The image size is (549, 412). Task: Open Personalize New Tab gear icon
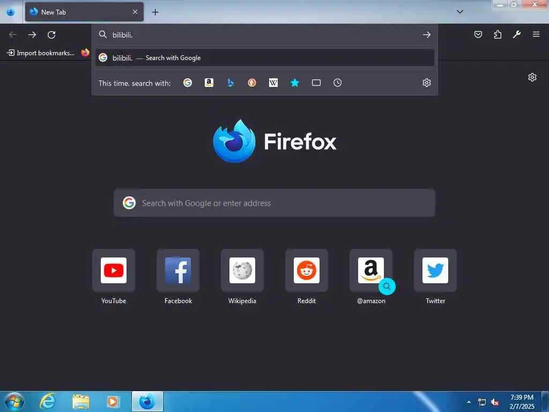532,77
